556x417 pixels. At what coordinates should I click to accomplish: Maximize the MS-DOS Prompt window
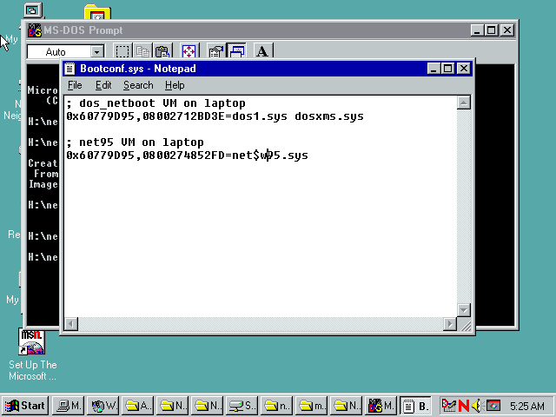tap(491, 30)
